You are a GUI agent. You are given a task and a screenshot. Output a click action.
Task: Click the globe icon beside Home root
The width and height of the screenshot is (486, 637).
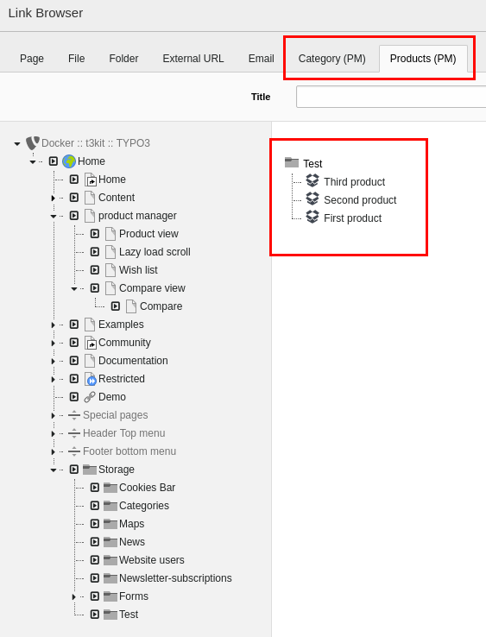point(69,161)
